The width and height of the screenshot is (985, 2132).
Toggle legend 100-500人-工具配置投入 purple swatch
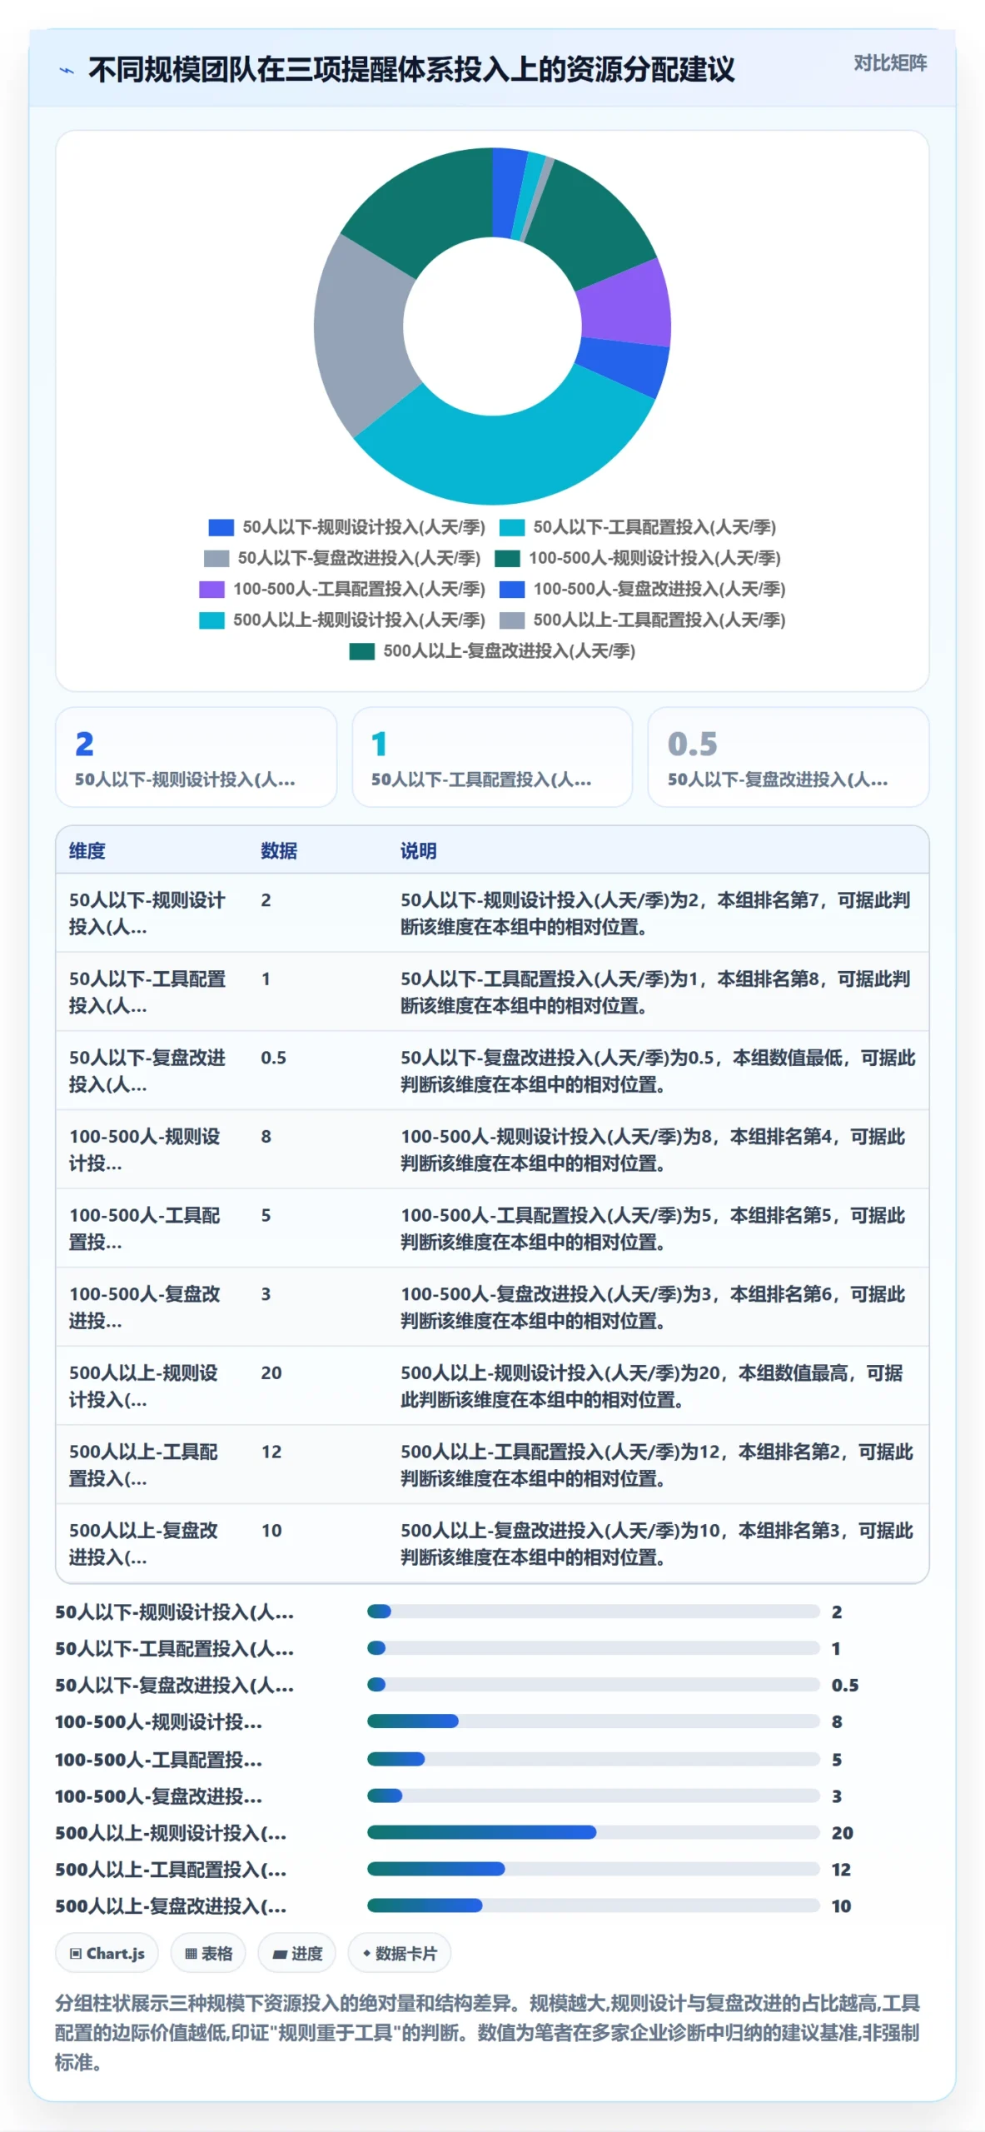coord(211,589)
